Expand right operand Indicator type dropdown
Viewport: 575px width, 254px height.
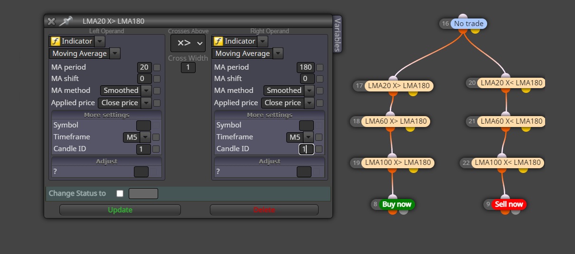[x=263, y=41]
